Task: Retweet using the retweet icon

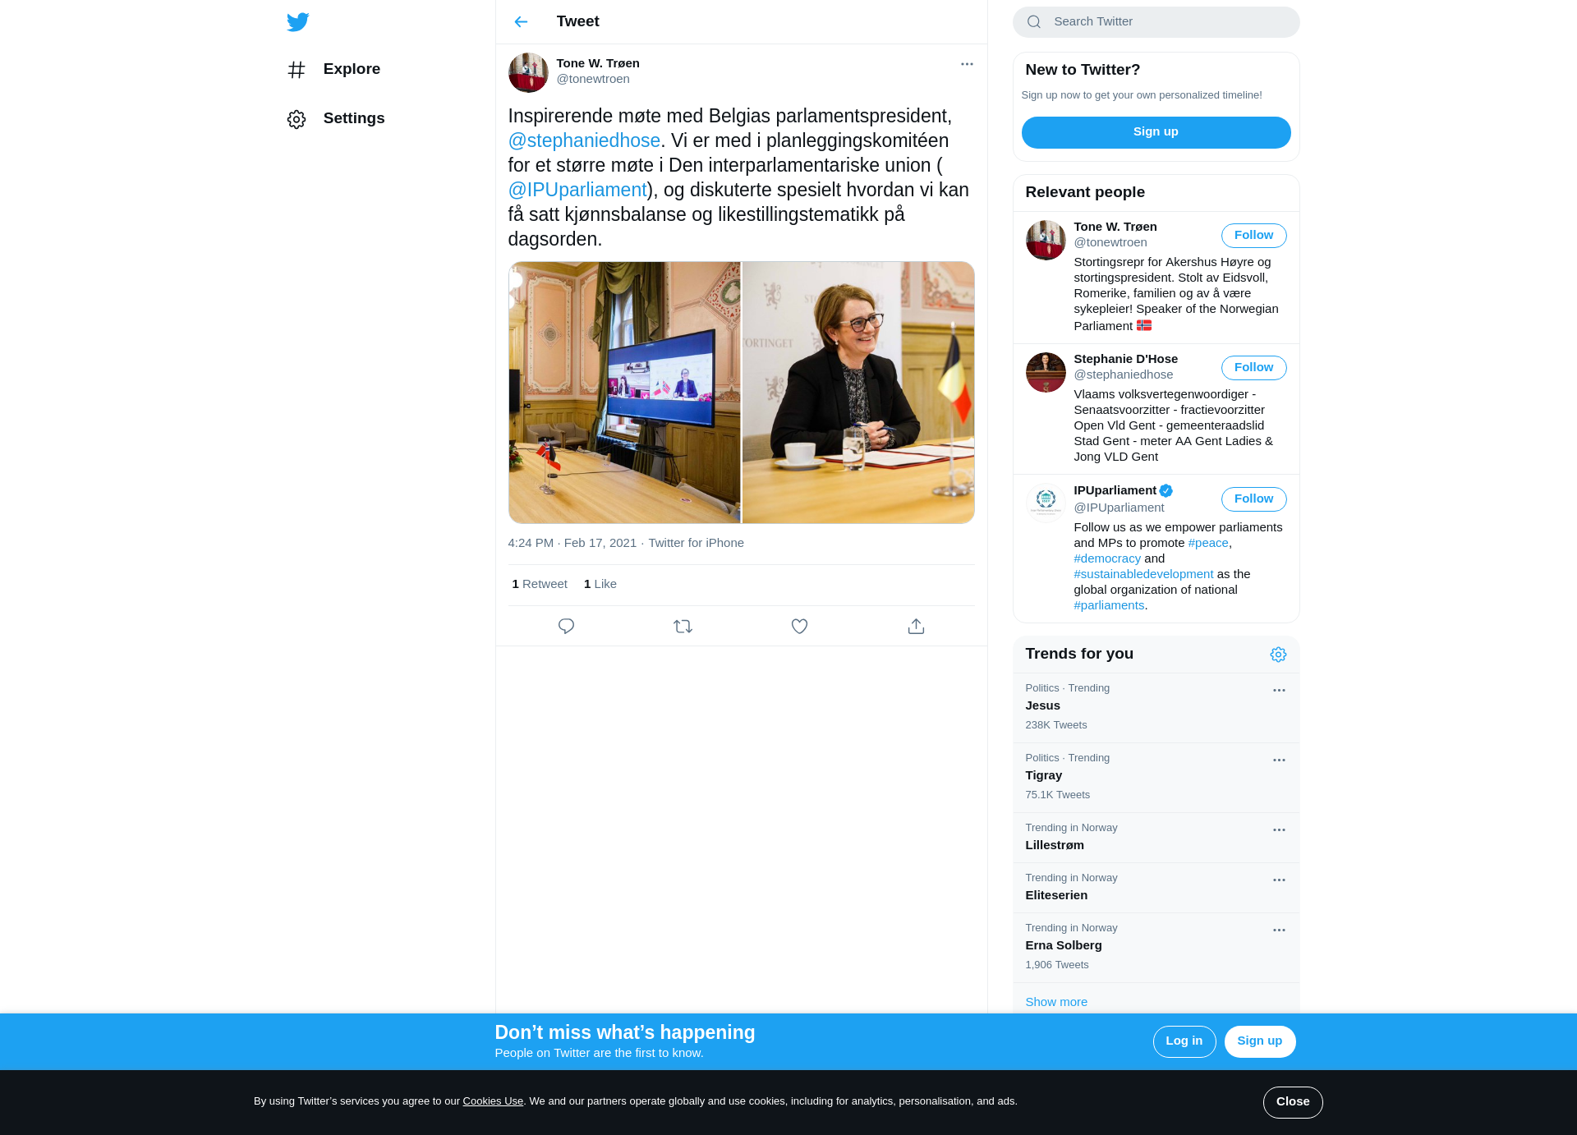Action: coord(683,626)
